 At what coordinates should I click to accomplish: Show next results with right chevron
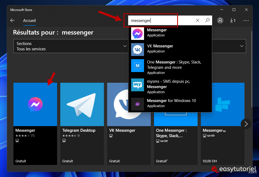coord(246,124)
